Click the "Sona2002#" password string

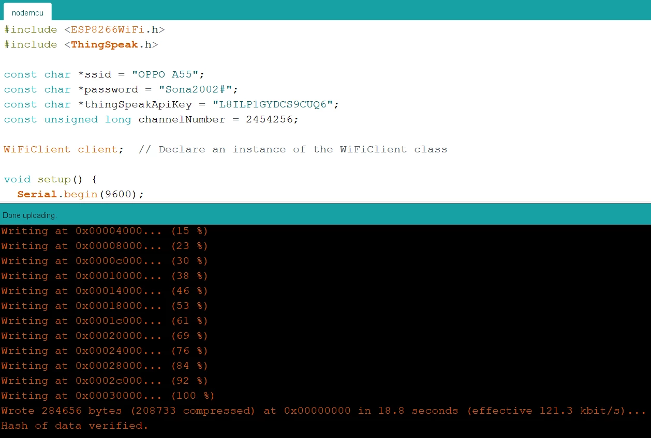196,89
